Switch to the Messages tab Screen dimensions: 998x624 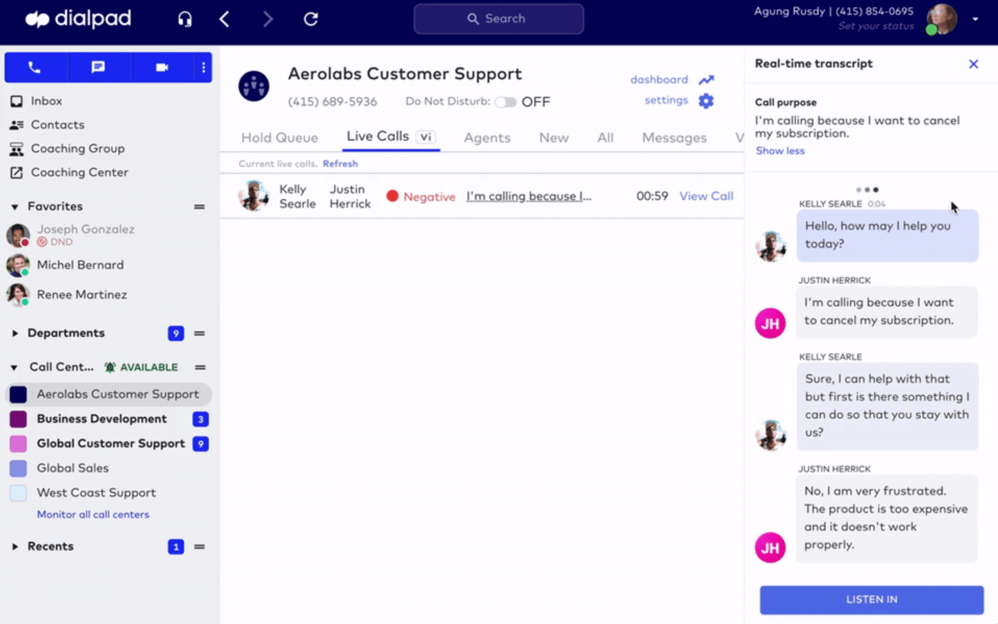point(674,138)
